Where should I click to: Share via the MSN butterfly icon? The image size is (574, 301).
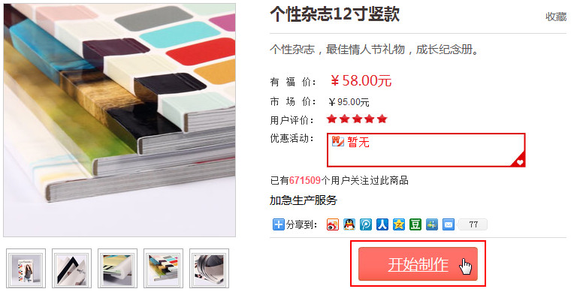(x=431, y=224)
